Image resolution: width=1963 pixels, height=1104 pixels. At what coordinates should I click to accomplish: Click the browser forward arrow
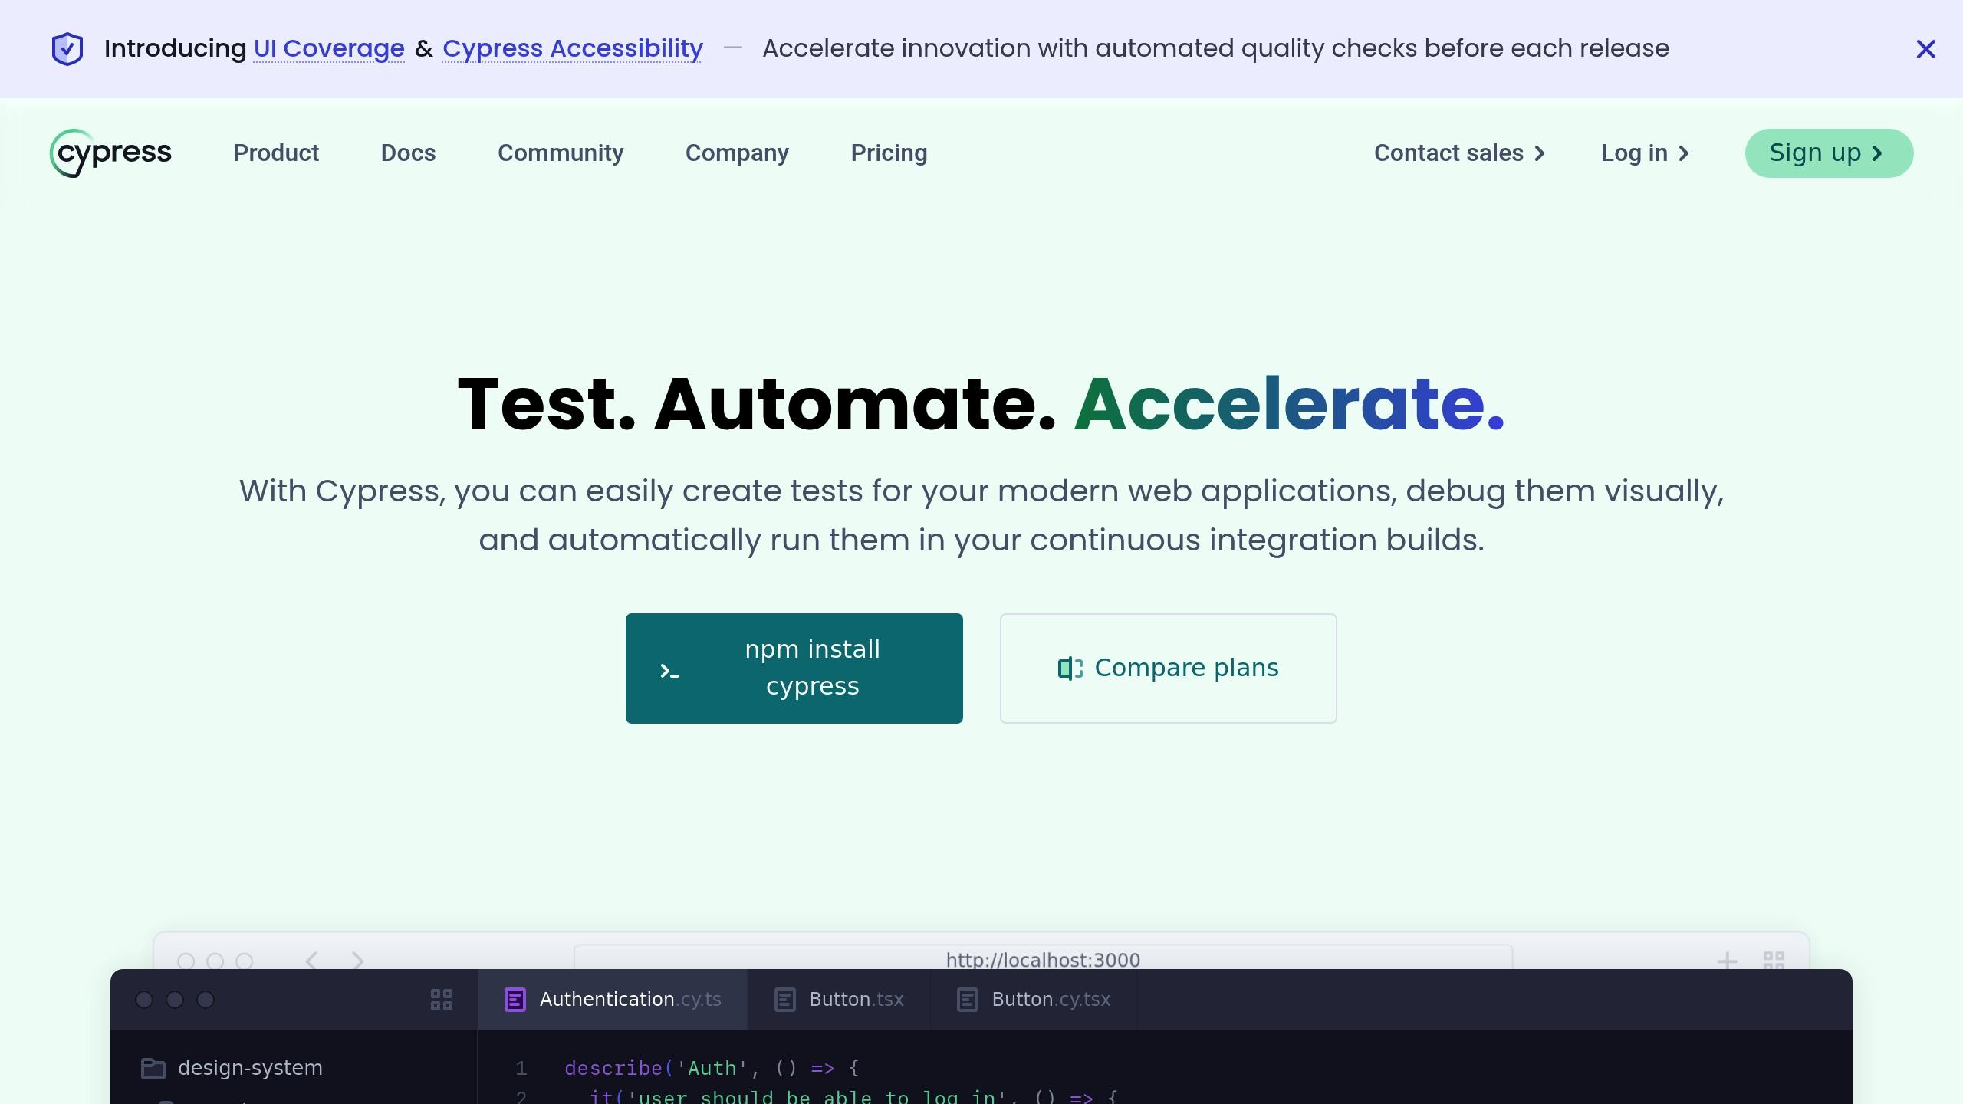(x=357, y=961)
